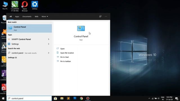This screenshot has height=101, width=180.
Task: Click Pin to Start
Action: pyautogui.click(x=64, y=57)
